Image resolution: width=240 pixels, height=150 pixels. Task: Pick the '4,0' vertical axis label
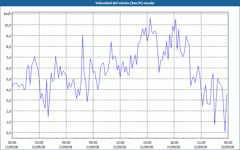point(8,90)
